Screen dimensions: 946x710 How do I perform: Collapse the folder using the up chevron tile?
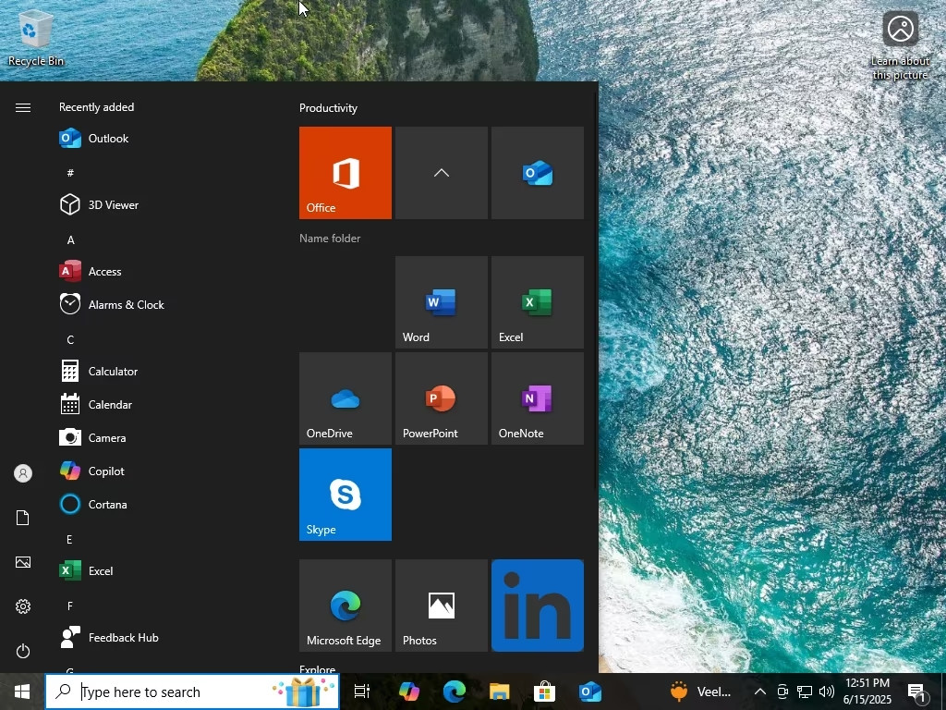click(441, 173)
